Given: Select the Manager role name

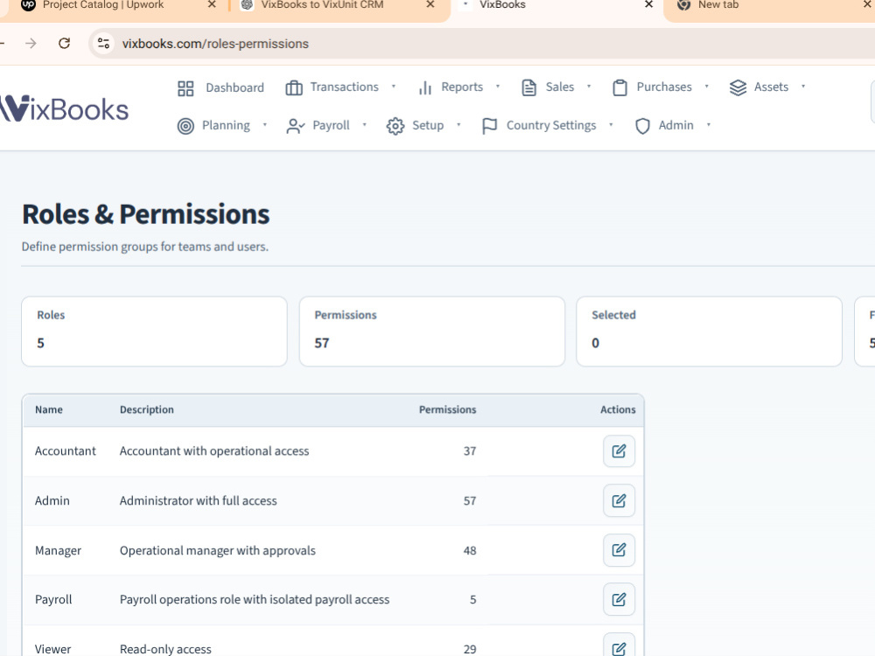Looking at the screenshot, I should 58,550.
